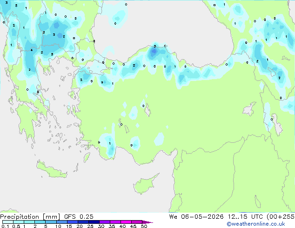Select legend swatch between 45 and 50
Viewport: 295px width, 228px height.
pyautogui.click(x=137, y=222)
